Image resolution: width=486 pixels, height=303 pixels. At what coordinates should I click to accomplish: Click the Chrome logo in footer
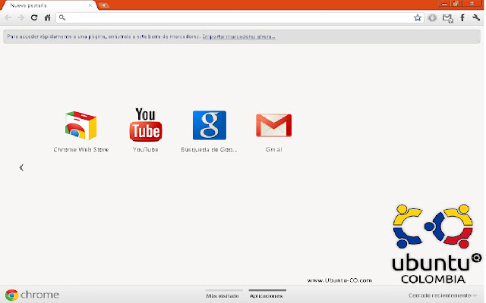(x=32, y=295)
